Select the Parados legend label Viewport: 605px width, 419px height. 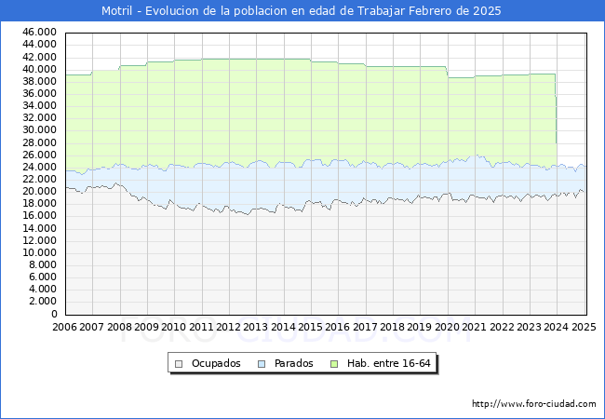(293, 363)
